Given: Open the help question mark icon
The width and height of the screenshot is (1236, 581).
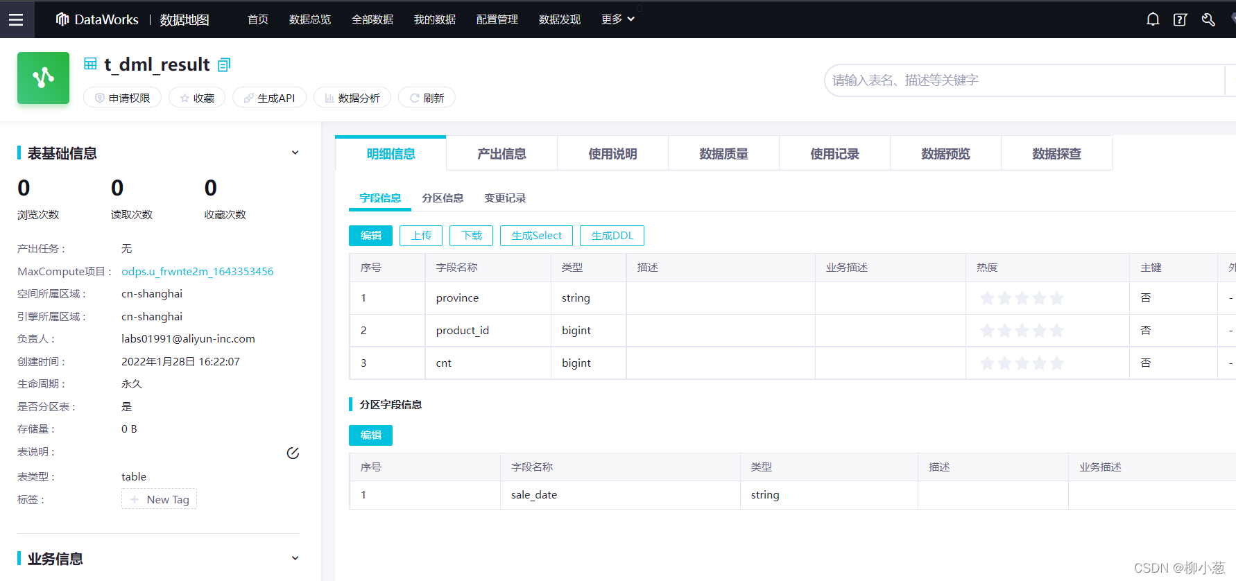Looking at the screenshot, I should 1180,19.
